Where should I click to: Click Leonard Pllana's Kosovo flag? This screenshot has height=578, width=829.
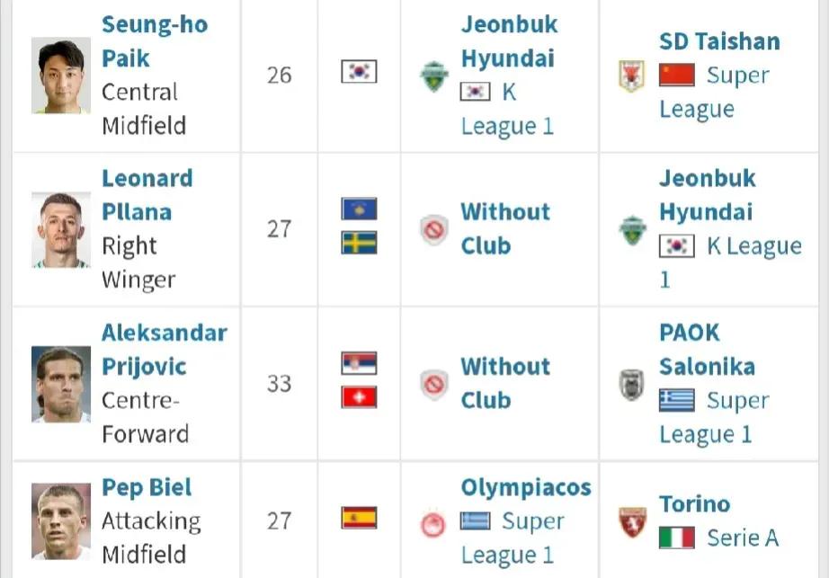coord(359,209)
